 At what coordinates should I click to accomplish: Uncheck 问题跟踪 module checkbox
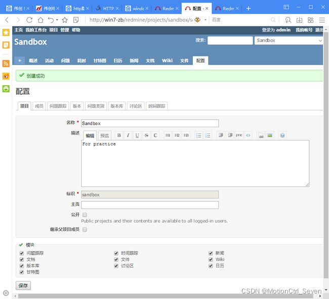click(x=22, y=254)
